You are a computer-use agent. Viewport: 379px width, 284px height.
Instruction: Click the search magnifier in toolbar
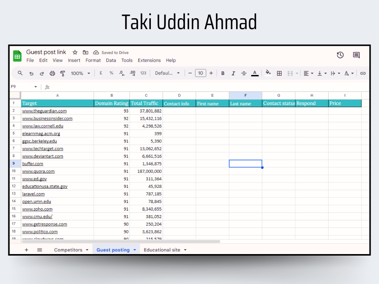[20, 73]
